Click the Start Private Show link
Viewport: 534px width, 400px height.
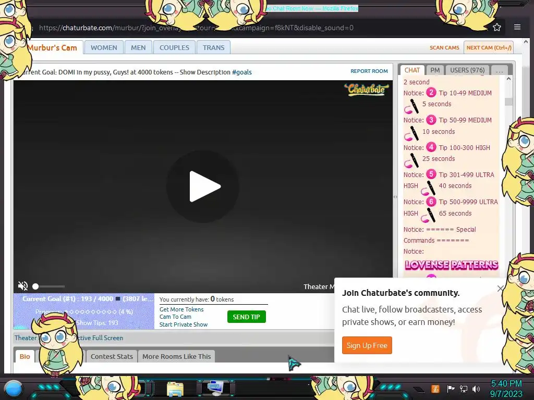(x=184, y=324)
